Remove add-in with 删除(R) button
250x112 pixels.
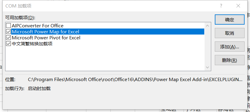pyautogui.click(x=230, y=60)
